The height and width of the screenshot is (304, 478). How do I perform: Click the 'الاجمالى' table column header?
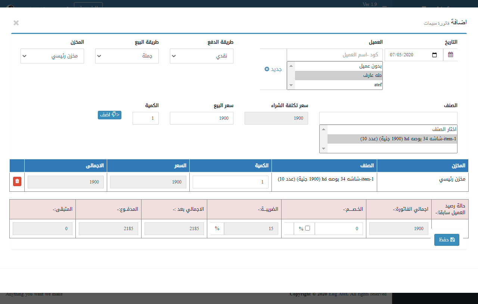(66, 166)
